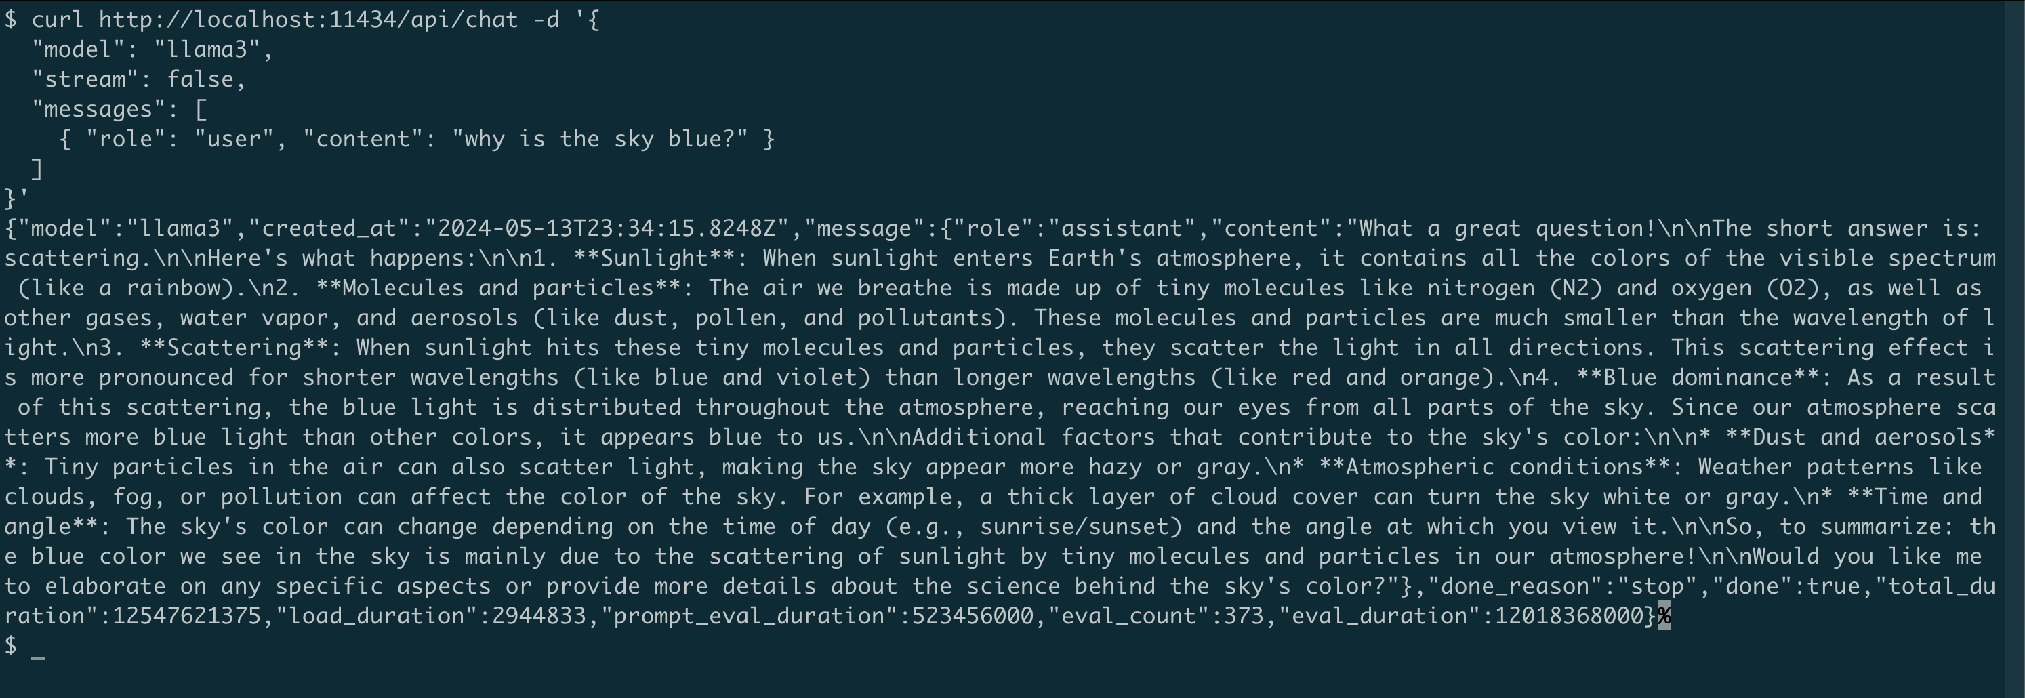This screenshot has width=2025, height=698.
Task: Click the "why is the sky blue?" string
Action: 599,139
